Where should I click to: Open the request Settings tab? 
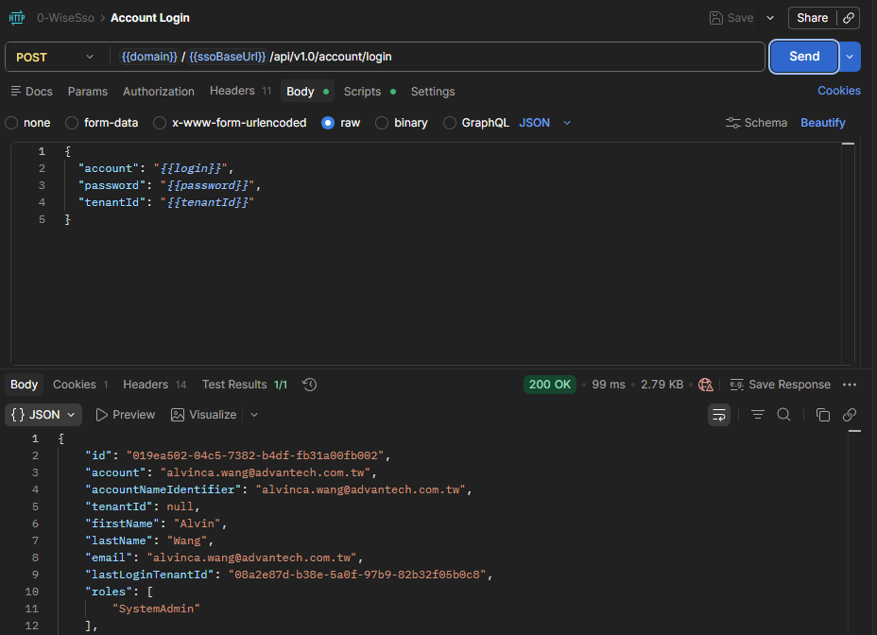coord(433,92)
